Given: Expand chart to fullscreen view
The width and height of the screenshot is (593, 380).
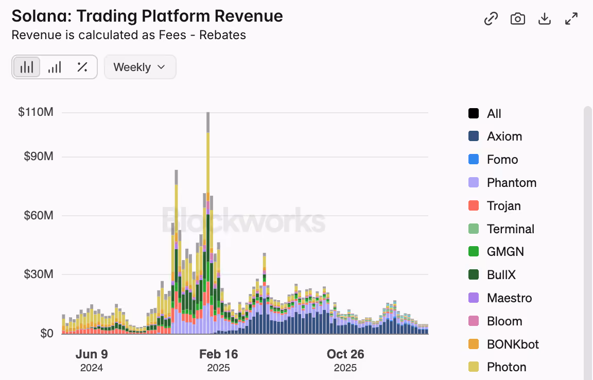Looking at the screenshot, I should click(x=571, y=19).
